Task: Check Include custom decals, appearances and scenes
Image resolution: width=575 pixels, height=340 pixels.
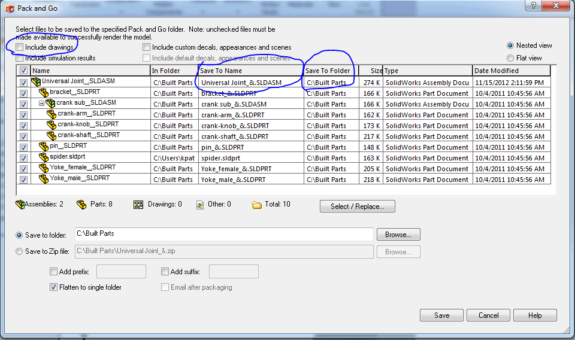Action: point(146,47)
